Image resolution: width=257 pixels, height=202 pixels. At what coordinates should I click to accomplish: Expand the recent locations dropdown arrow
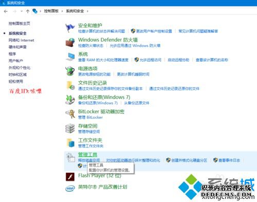click(x=22, y=11)
